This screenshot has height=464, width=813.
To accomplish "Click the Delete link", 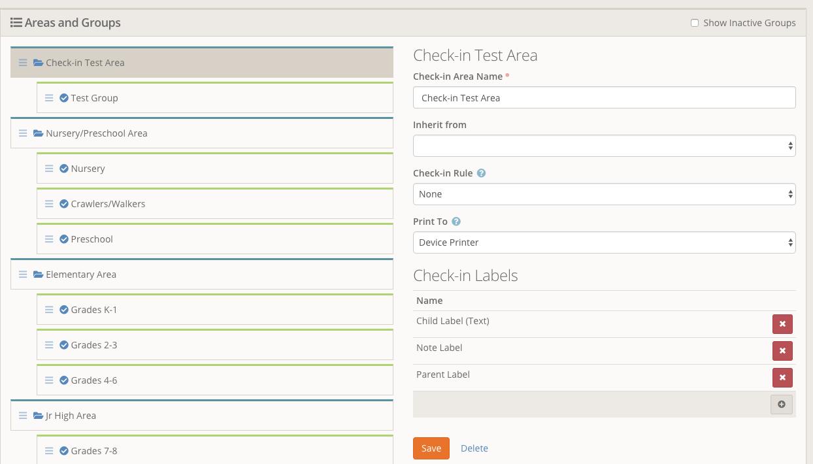I will (474, 448).
